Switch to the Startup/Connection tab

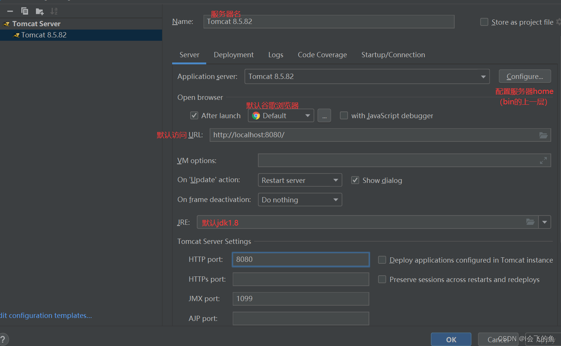[393, 55]
